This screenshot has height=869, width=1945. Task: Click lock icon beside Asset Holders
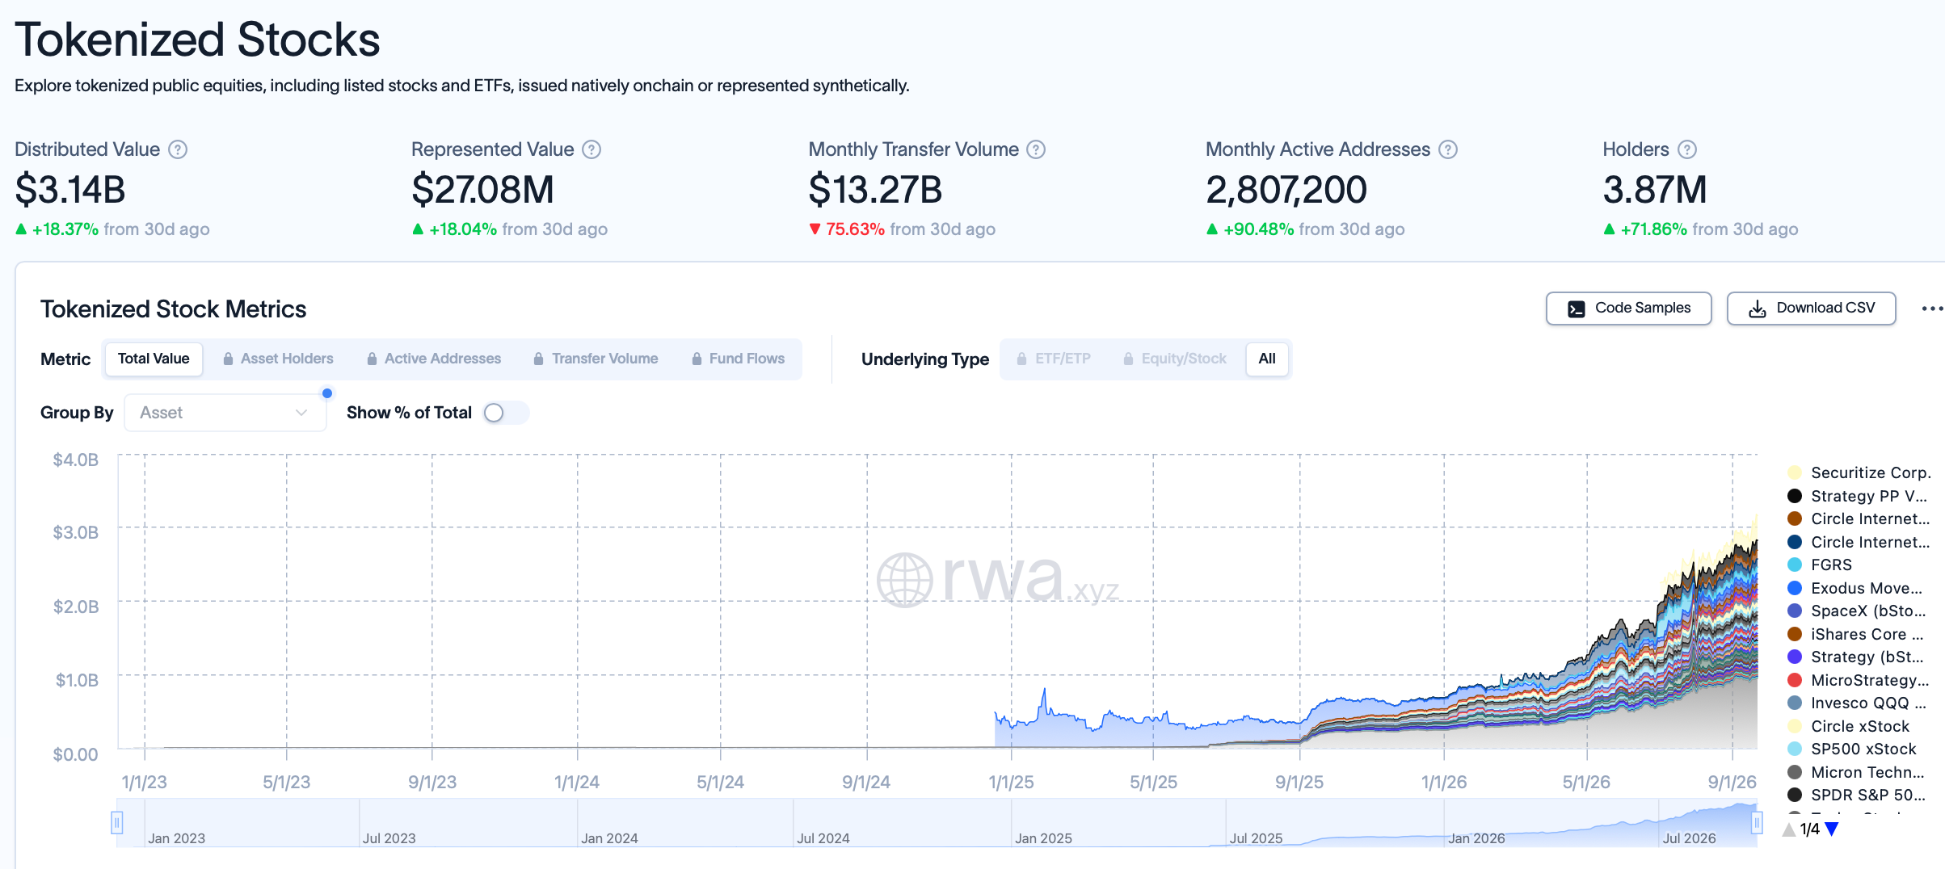(x=228, y=359)
